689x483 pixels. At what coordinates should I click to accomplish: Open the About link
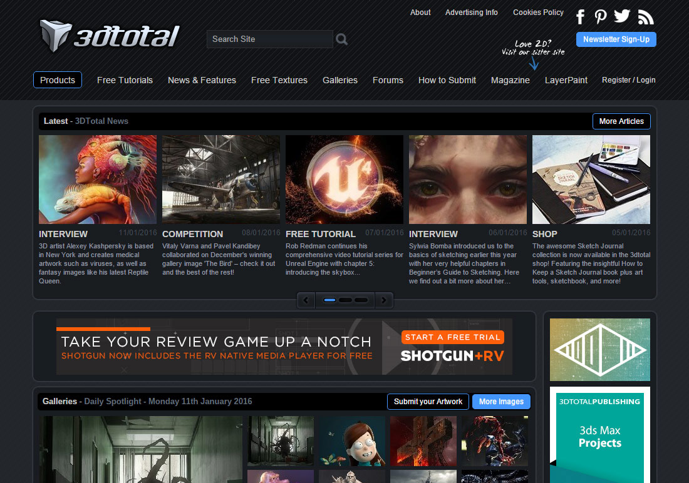(x=420, y=13)
